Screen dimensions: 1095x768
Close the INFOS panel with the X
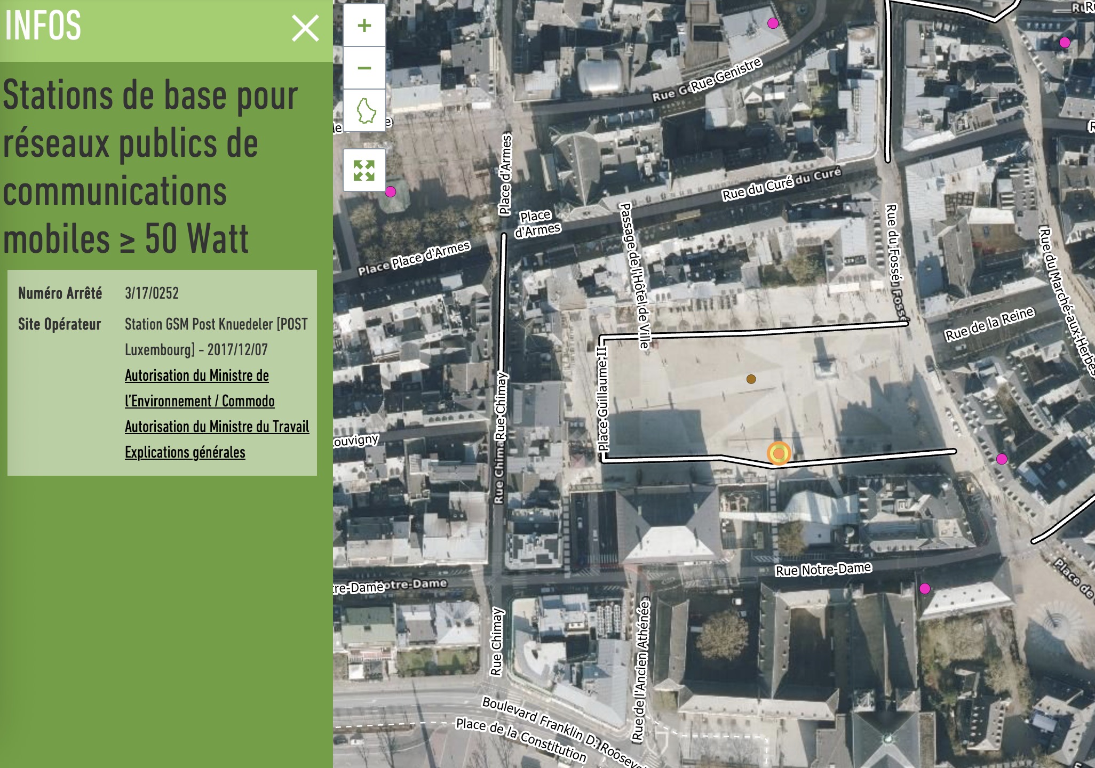[x=305, y=28]
